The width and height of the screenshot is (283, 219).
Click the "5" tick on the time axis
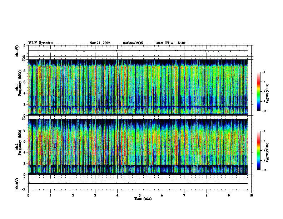pos(140,195)
